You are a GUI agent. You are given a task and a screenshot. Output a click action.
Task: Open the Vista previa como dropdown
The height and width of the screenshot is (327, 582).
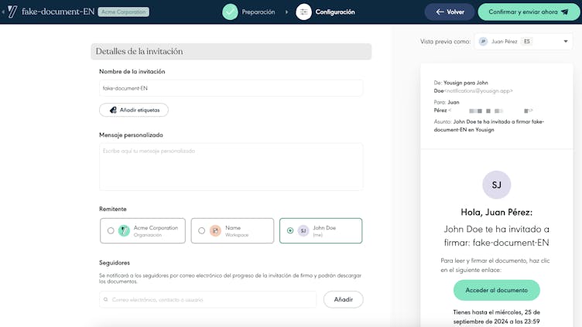(523, 42)
